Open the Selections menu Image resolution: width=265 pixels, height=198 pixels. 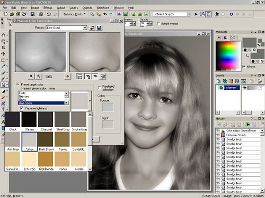[x=103, y=8]
